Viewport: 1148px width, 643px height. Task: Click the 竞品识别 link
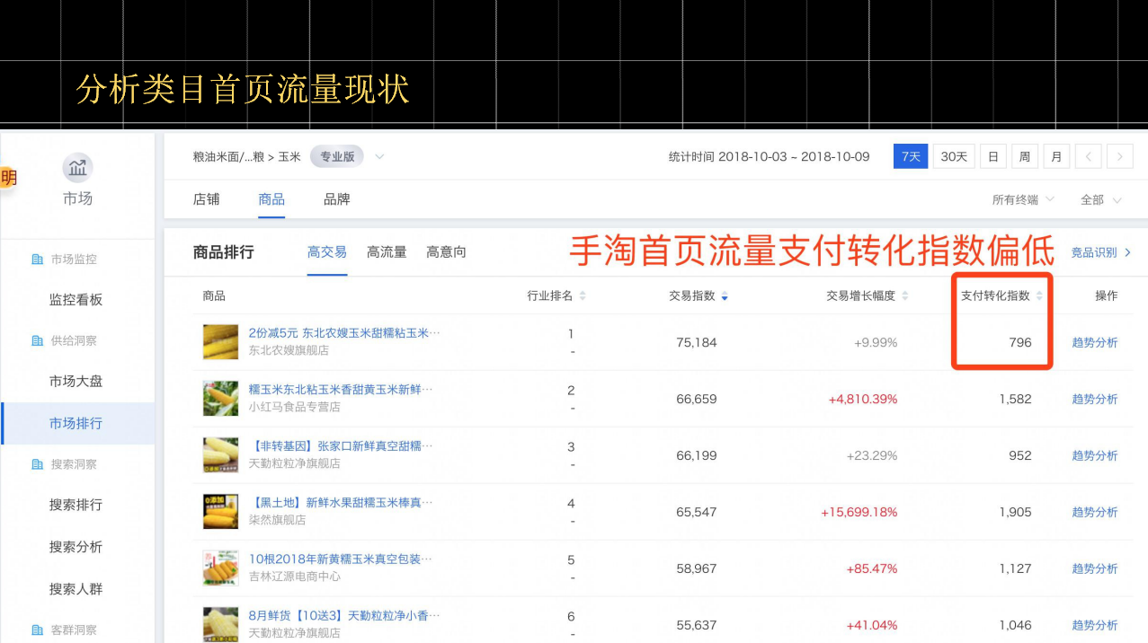1100,252
